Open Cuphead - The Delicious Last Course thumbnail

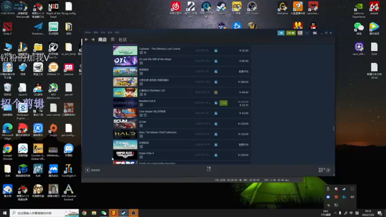[125, 50]
